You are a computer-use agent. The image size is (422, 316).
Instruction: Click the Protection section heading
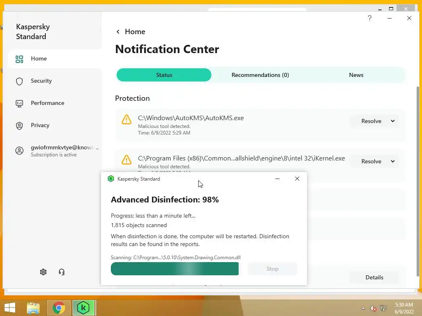click(x=132, y=98)
